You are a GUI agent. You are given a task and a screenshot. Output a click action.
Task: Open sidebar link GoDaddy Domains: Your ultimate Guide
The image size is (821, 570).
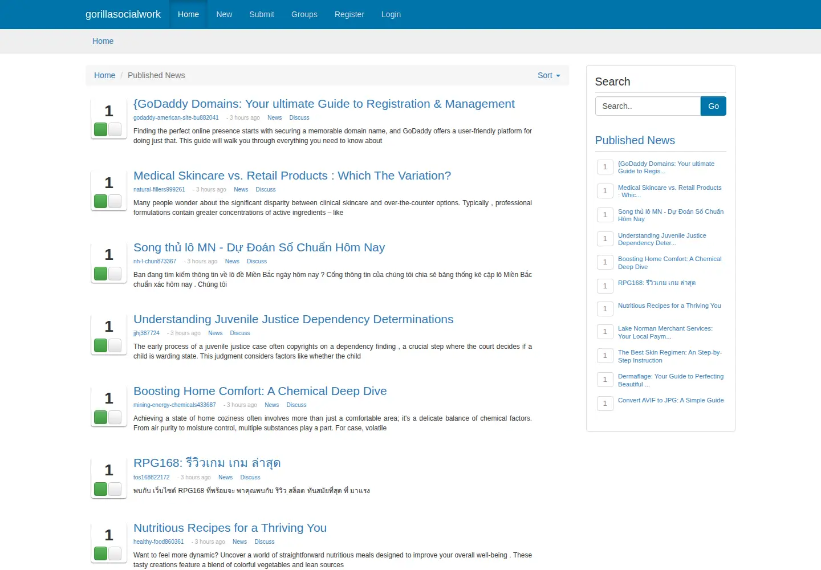pyautogui.click(x=666, y=168)
